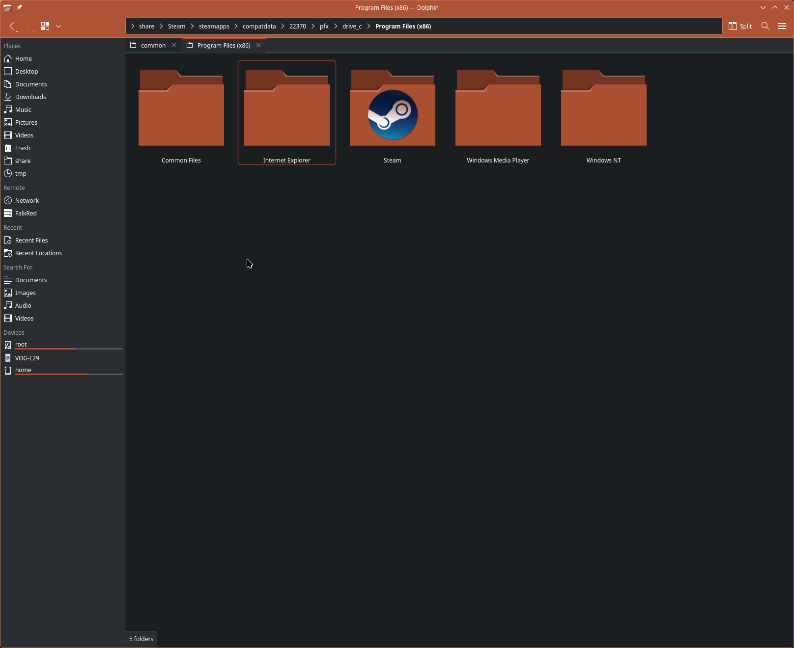Navigate to Steam in the breadcrumb
This screenshot has height=648, width=794.
[x=176, y=27]
